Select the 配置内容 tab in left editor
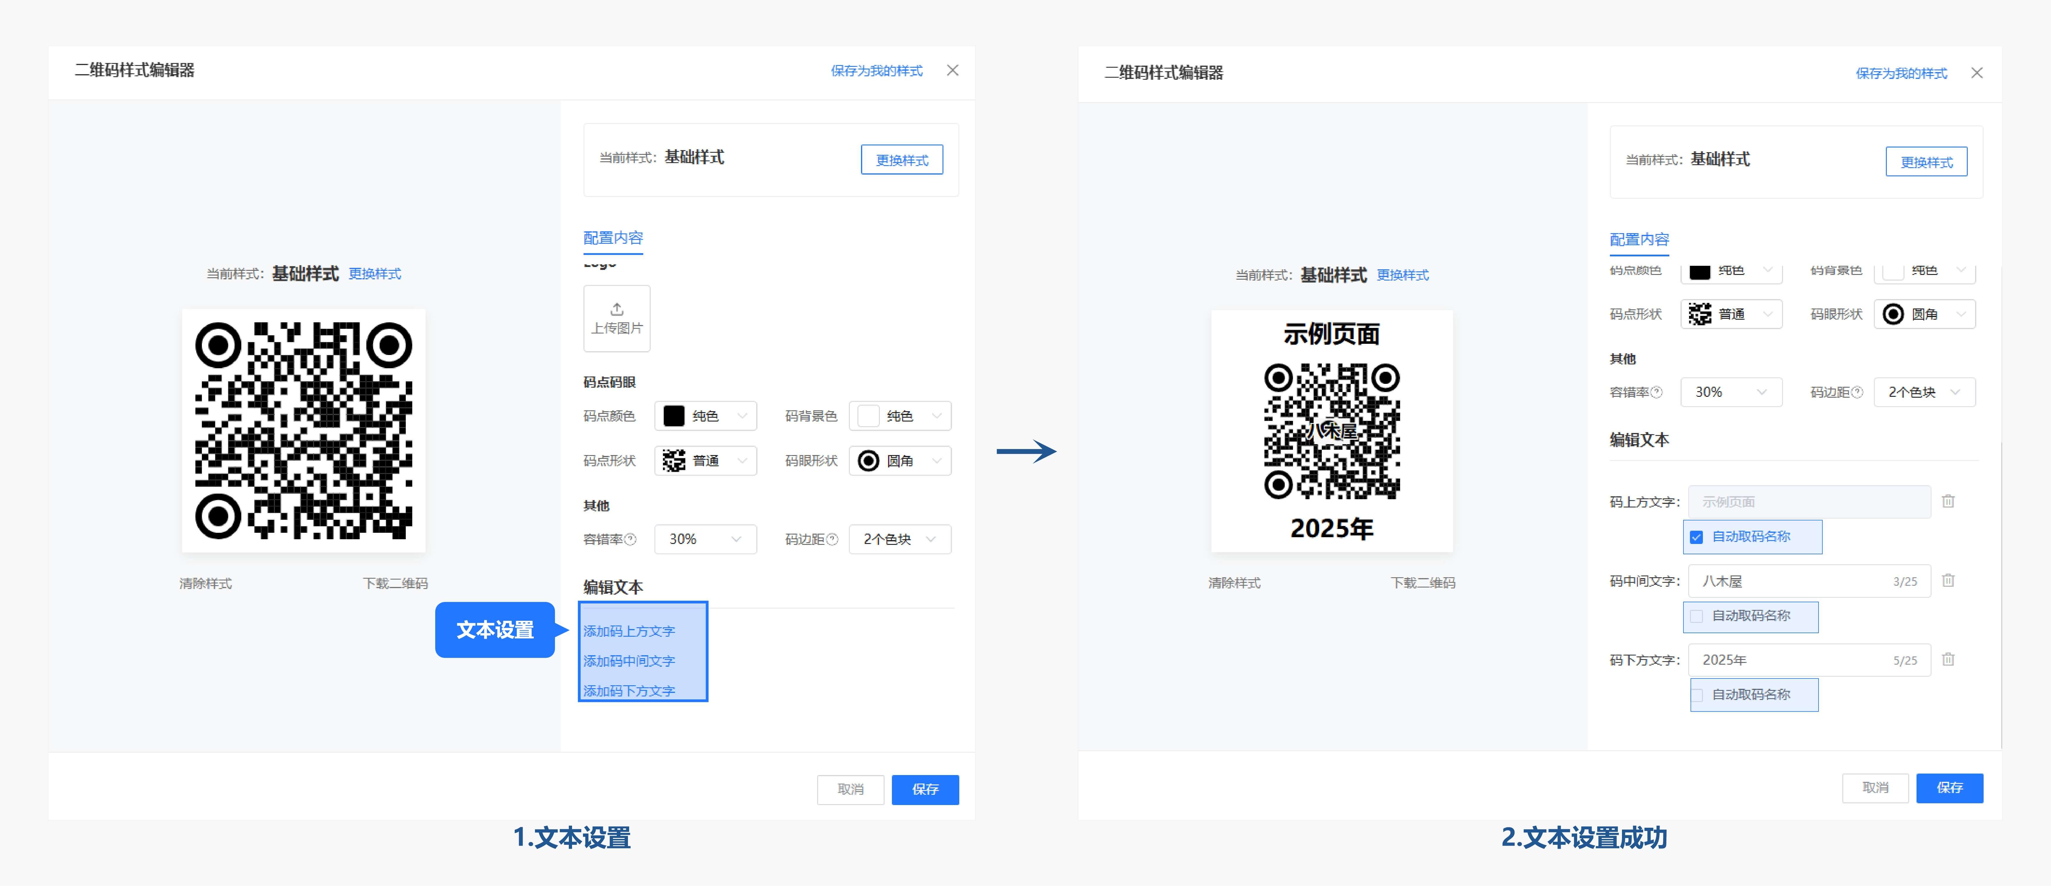 (x=612, y=238)
